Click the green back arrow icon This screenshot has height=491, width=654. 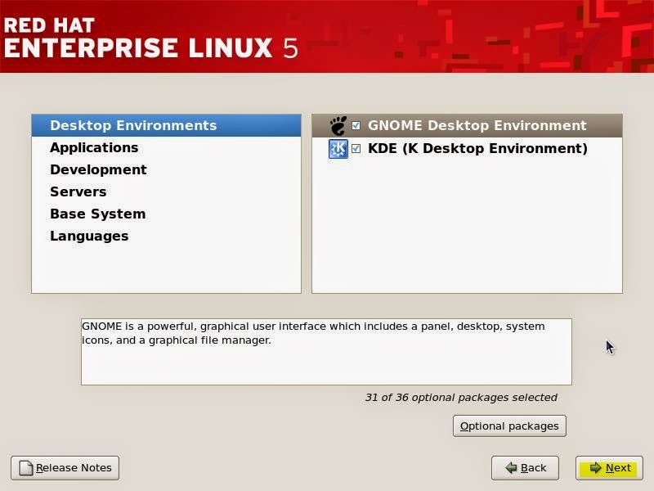[511, 468]
